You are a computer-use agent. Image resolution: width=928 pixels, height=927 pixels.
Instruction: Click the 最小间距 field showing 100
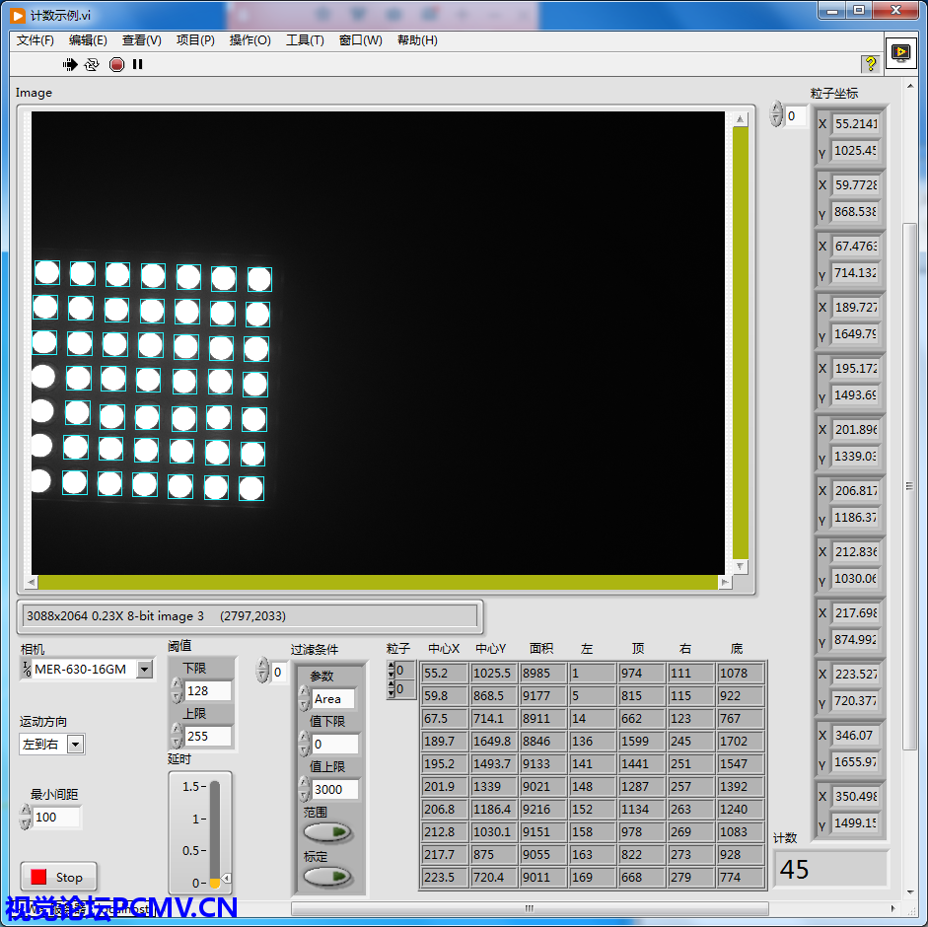[x=55, y=817]
